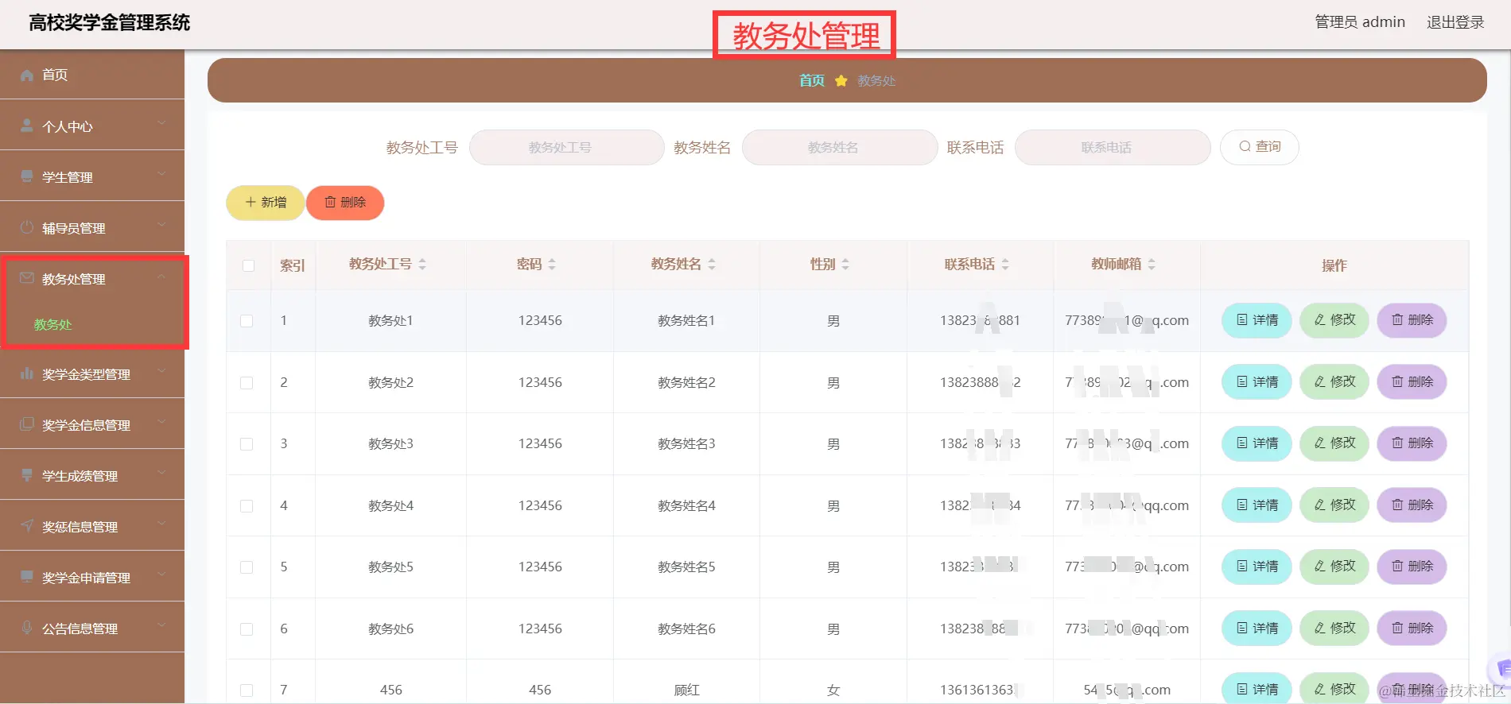Viewport: 1511px width, 704px height.
Task: Click the person icon for 个人中心
Action: (x=27, y=126)
